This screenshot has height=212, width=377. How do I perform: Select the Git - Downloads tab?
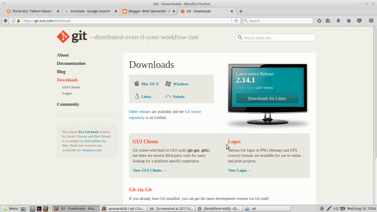(x=206, y=11)
